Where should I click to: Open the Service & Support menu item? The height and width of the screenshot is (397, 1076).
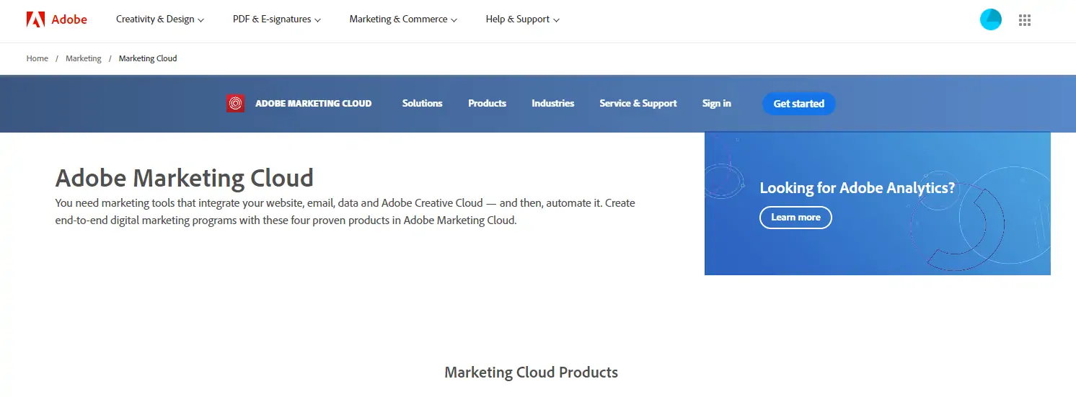(638, 104)
